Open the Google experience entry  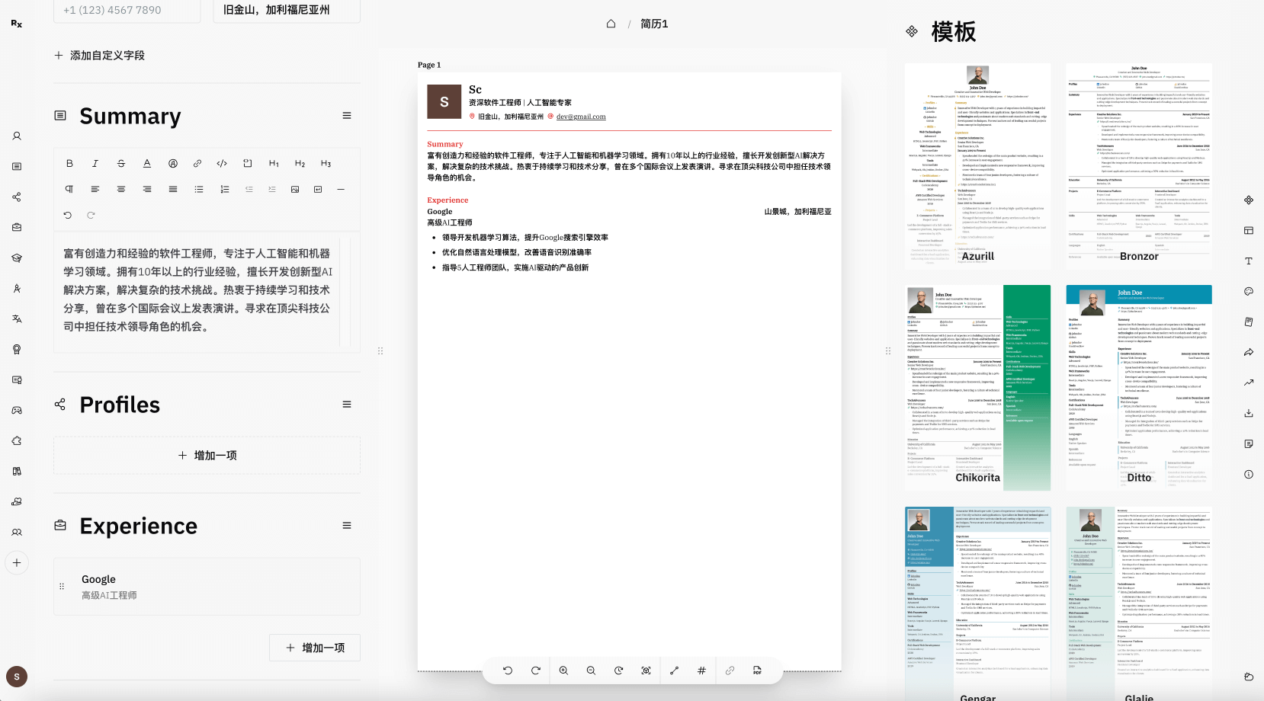pos(207,587)
